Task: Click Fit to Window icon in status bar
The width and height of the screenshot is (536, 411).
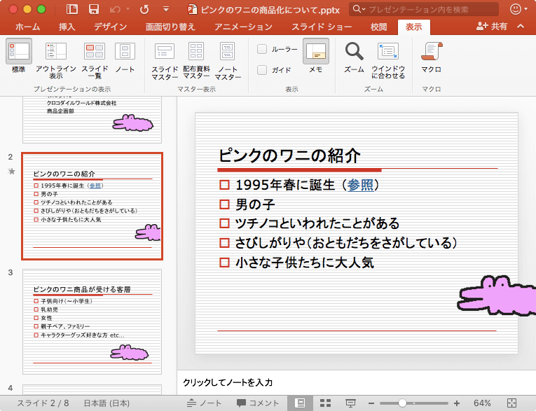Action: (x=511, y=403)
